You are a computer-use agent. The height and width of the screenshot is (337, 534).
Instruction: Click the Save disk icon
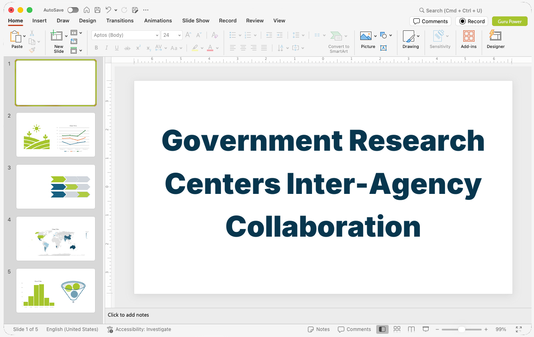click(97, 10)
